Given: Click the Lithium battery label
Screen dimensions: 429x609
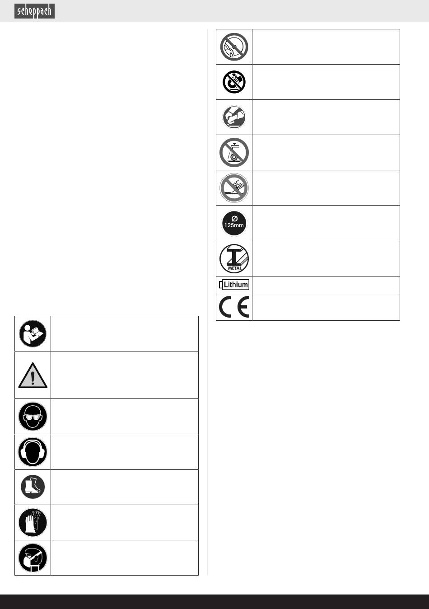Looking at the screenshot, I should [234, 285].
